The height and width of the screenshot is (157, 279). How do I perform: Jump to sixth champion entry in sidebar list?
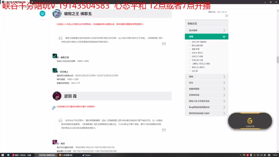[x=197, y=60]
